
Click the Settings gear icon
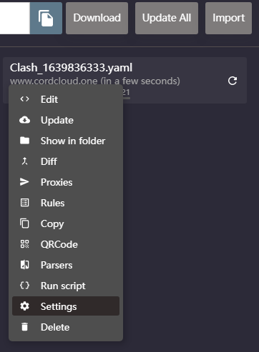point(24,306)
